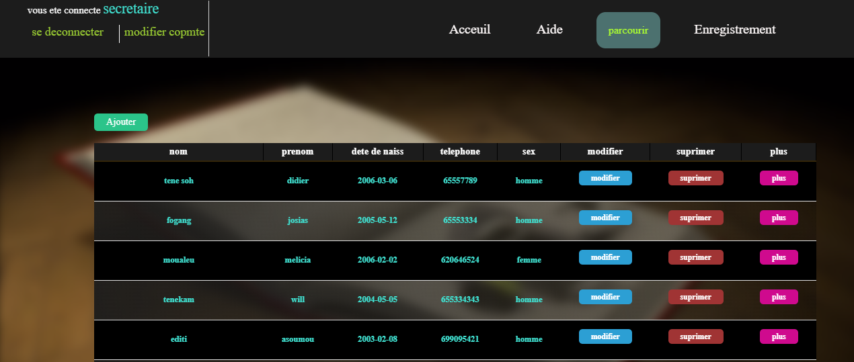Open the modifier copmte link
The image size is (854, 362).
[164, 32]
